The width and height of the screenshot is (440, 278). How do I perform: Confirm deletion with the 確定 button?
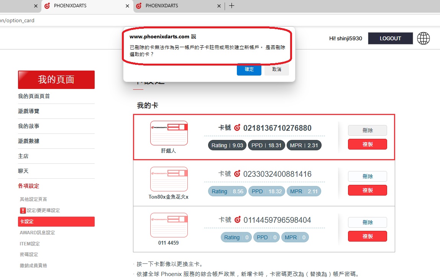249,69
